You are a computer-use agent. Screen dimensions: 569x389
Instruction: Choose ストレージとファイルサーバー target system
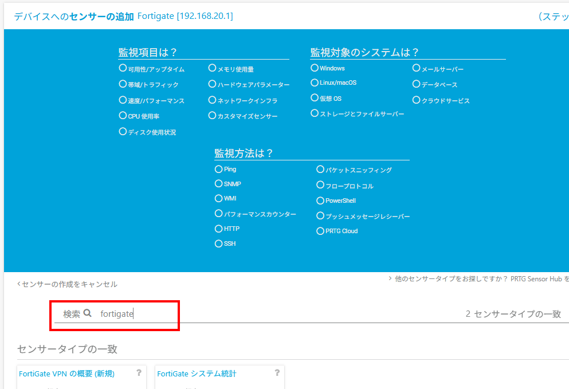(x=314, y=113)
